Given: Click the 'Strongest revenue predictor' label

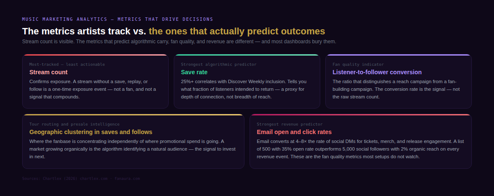Looking at the screenshot, I should click(x=290, y=124).
